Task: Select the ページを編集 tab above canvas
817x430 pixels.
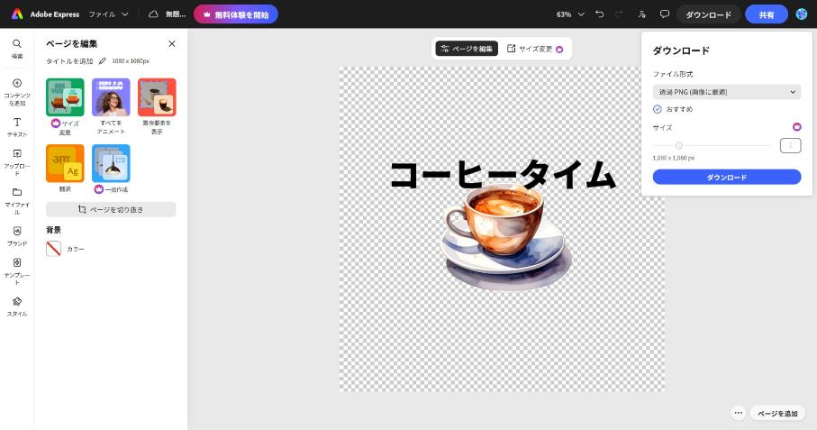Action: coord(467,49)
